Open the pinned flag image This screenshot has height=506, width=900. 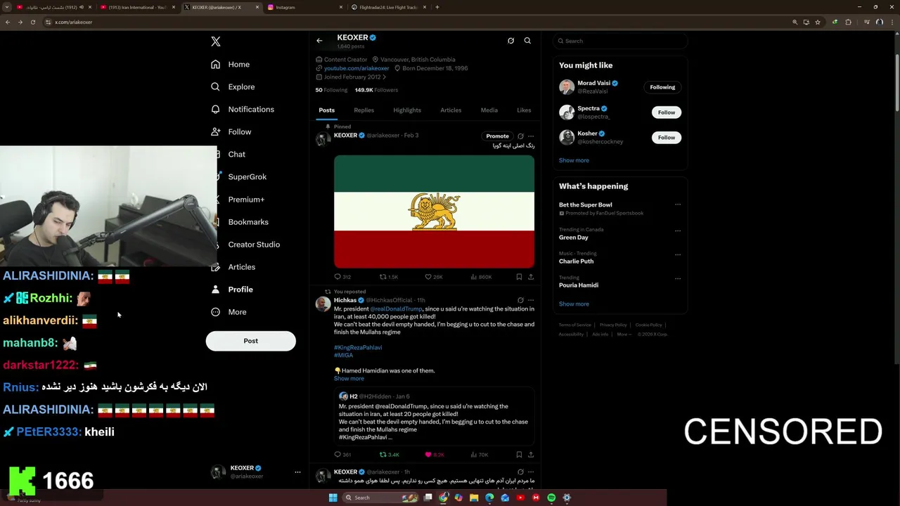tap(434, 212)
